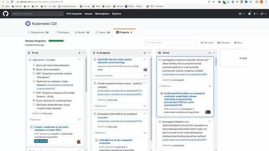Open the People tab
This screenshot has width=269, height=151.
click(82, 32)
